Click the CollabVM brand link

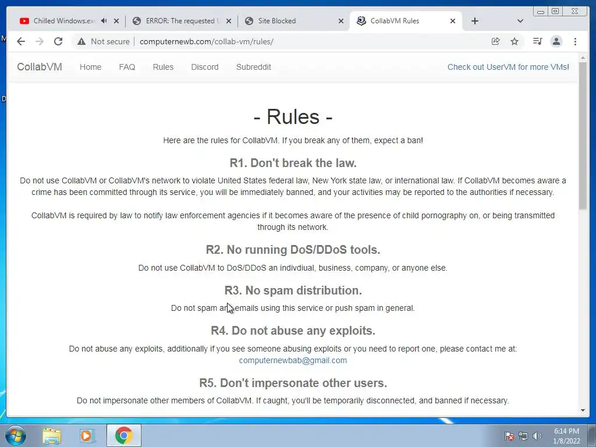click(40, 67)
